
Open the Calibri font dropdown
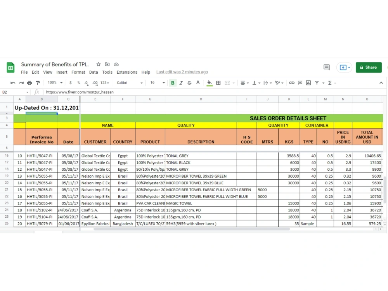pyautogui.click(x=130, y=83)
